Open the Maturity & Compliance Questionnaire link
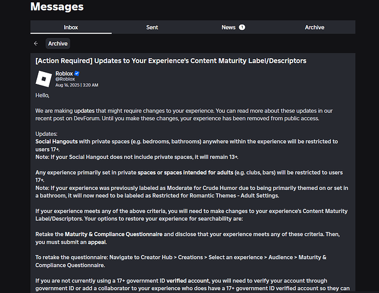 [x=113, y=234]
